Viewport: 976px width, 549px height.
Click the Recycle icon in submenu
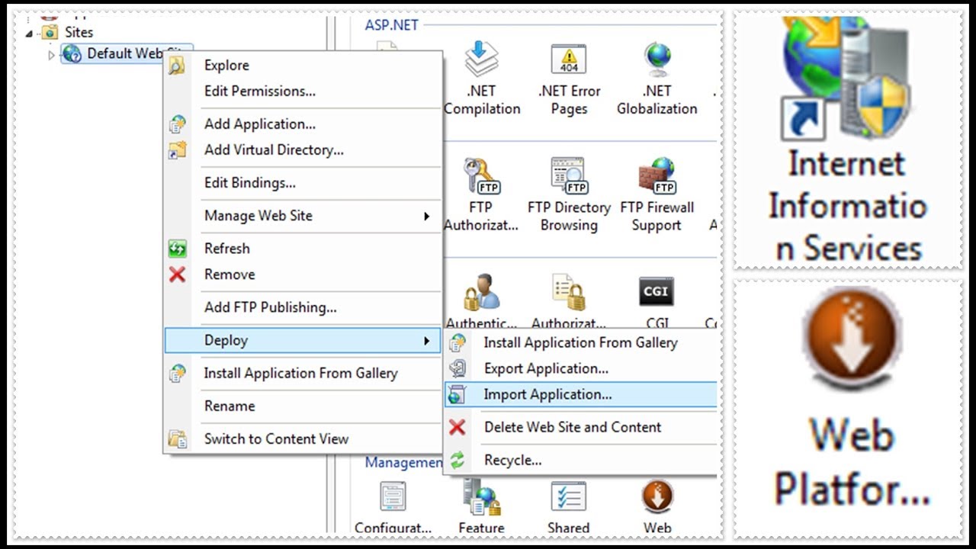point(457,461)
